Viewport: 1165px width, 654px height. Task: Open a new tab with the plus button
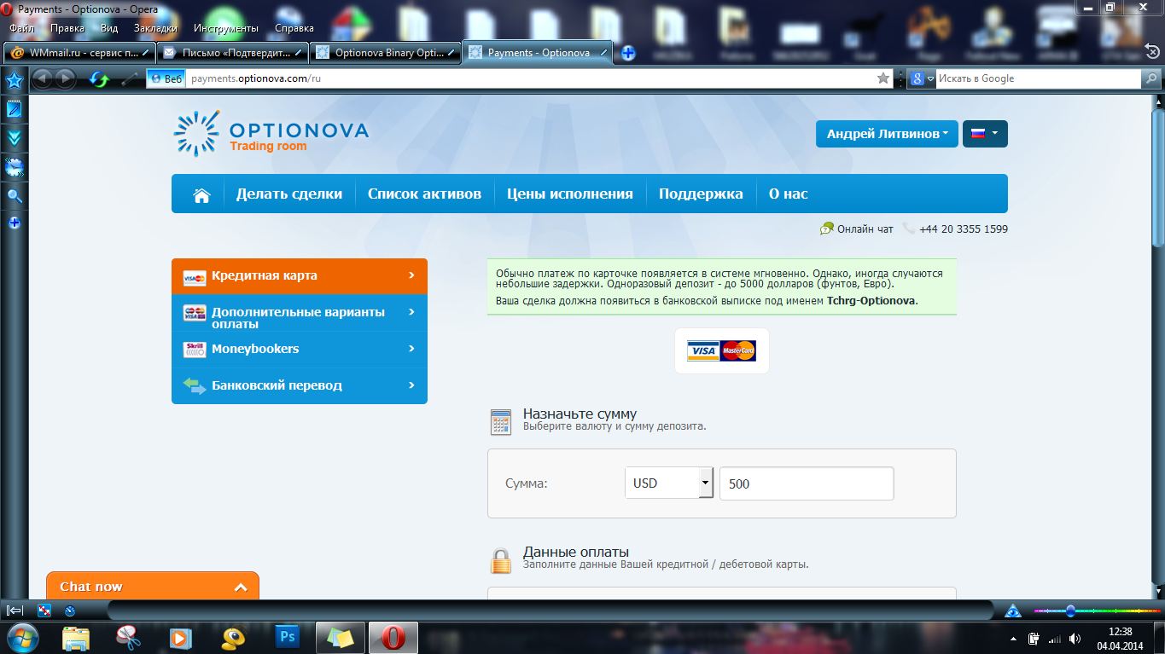click(628, 53)
